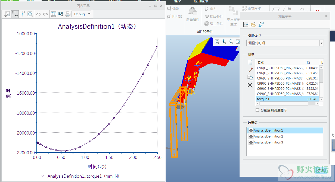Image resolution: width=335 pixels, height=182 pixels.
Task: Plot selected measure graph icon
Action: point(246,25)
